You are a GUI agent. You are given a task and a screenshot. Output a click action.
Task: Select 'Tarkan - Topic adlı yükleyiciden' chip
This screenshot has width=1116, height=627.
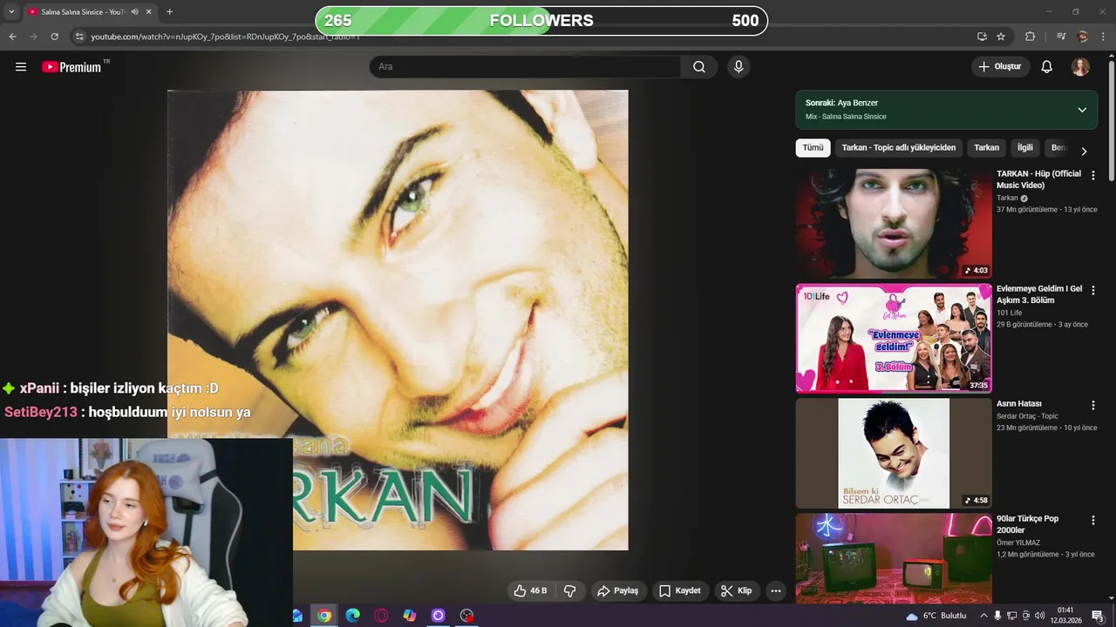(x=899, y=148)
